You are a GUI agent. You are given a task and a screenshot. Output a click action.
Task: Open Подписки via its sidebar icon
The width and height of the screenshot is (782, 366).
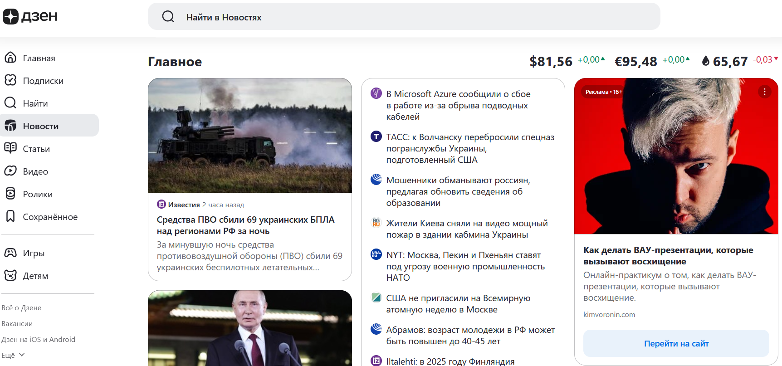10,80
